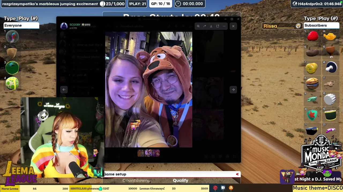Image resolution: width=343 pixels, height=192 pixels.
Task: Click the Music theme=DISCO ticker
Action: 318,188
